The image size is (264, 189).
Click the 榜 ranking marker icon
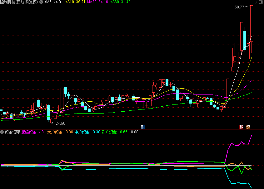(x=248, y=127)
